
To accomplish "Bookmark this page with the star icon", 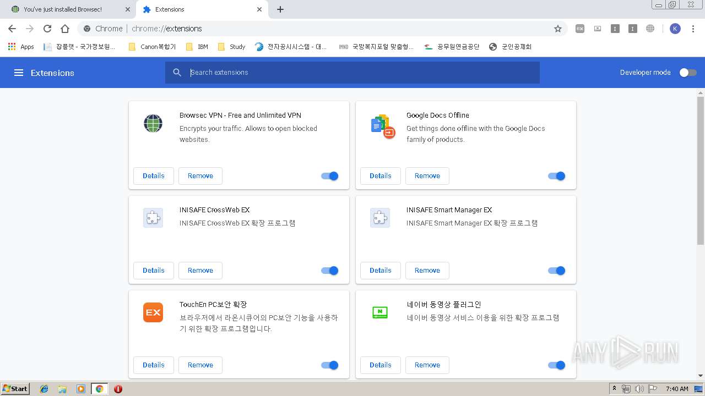I will (x=557, y=29).
